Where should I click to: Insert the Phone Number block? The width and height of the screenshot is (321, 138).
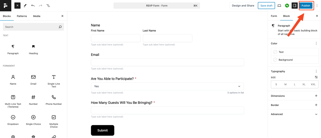click(54, 100)
